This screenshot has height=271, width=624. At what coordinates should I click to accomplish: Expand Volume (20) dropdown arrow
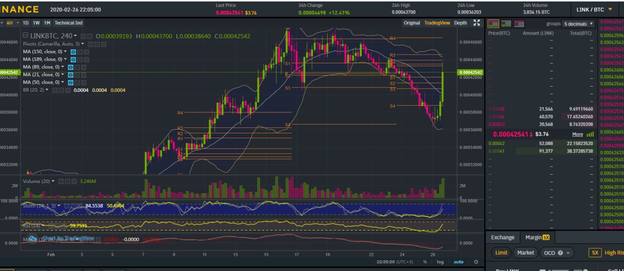click(x=53, y=181)
